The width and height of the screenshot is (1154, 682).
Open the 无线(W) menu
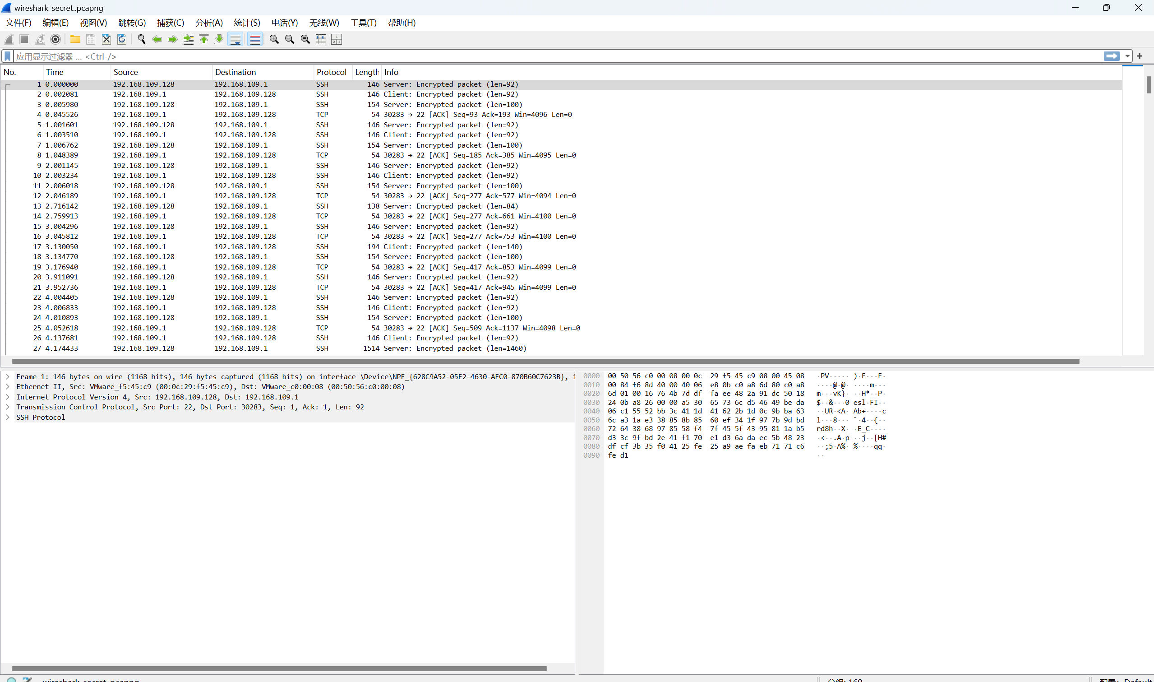tap(324, 23)
